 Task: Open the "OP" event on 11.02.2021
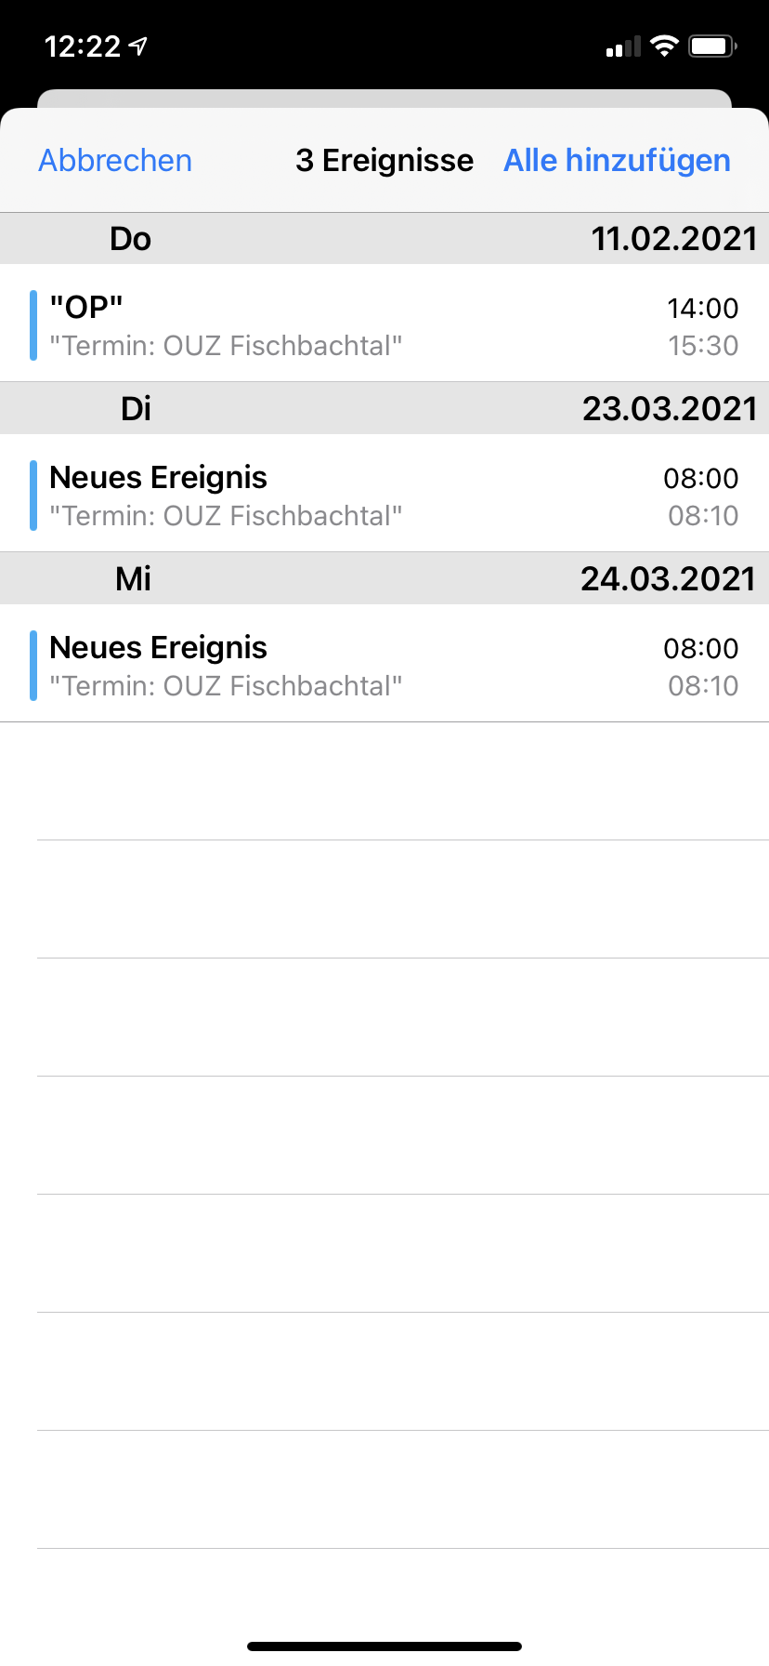tap(384, 324)
